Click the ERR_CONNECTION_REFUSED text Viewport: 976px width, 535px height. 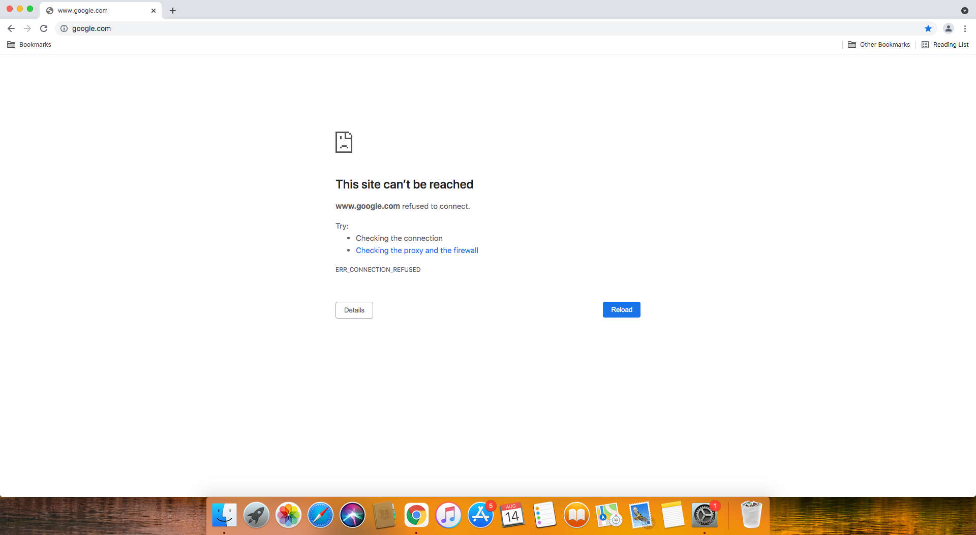(x=378, y=270)
